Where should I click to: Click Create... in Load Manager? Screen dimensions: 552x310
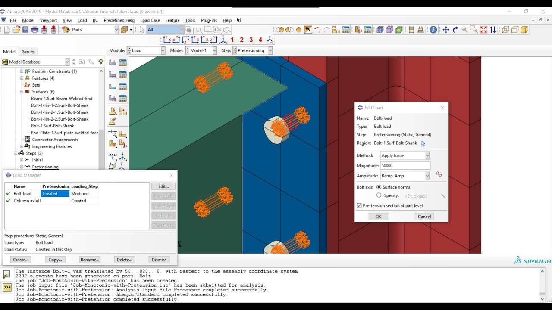pyautogui.click(x=21, y=260)
